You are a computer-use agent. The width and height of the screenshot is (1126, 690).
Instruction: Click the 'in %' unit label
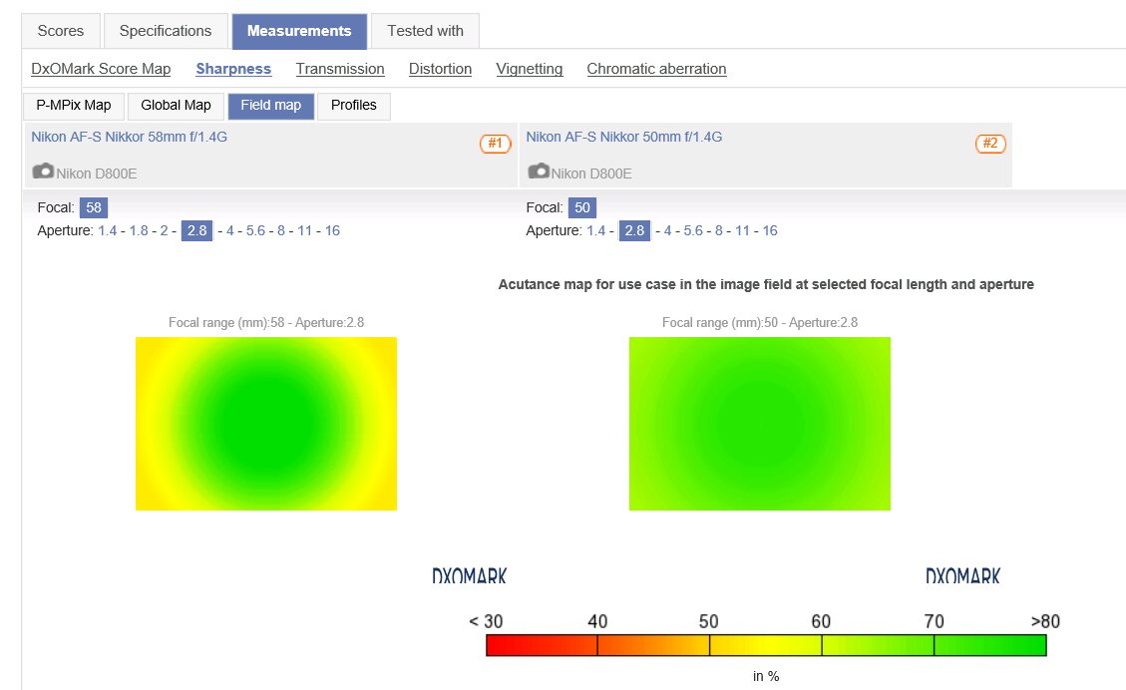pos(766,676)
